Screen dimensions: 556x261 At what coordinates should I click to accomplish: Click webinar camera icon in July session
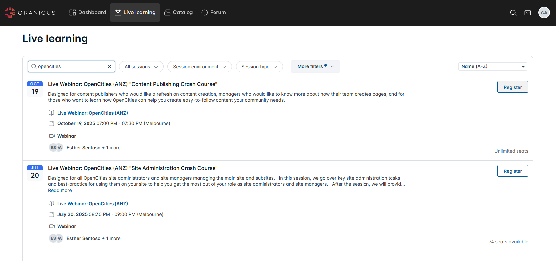click(x=52, y=226)
